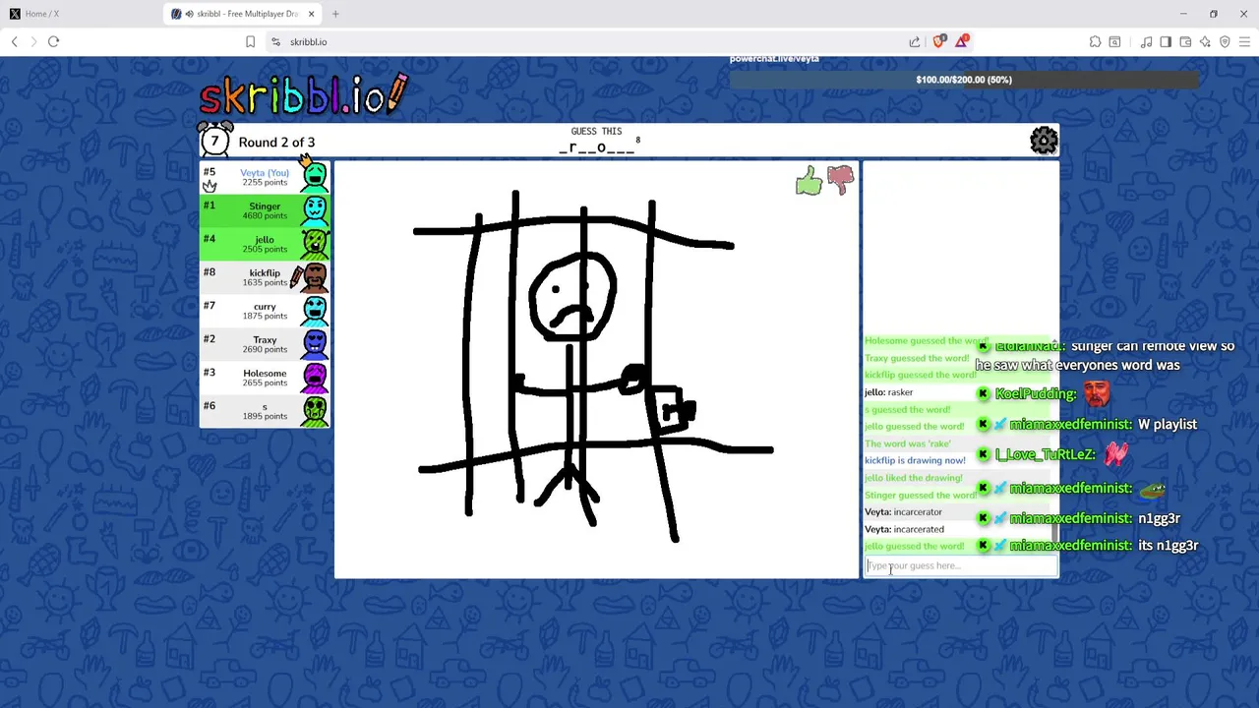1259x708 pixels.
Task: Click the drawing canvas stick figure face
Action: [573, 298]
